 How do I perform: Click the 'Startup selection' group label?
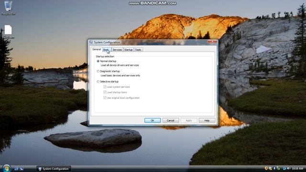pos(105,56)
